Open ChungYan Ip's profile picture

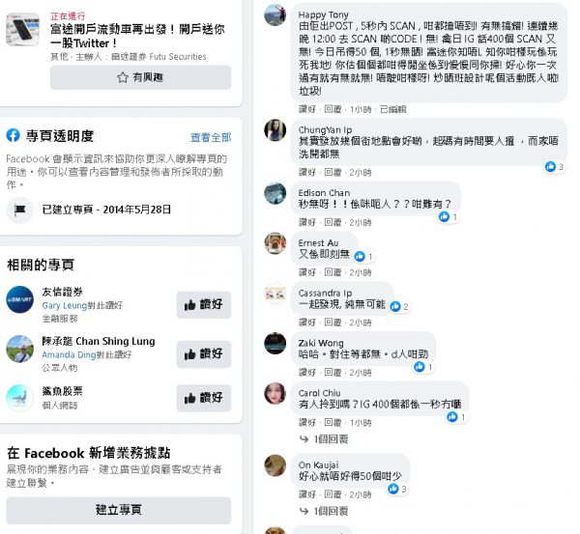[x=275, y=130]
